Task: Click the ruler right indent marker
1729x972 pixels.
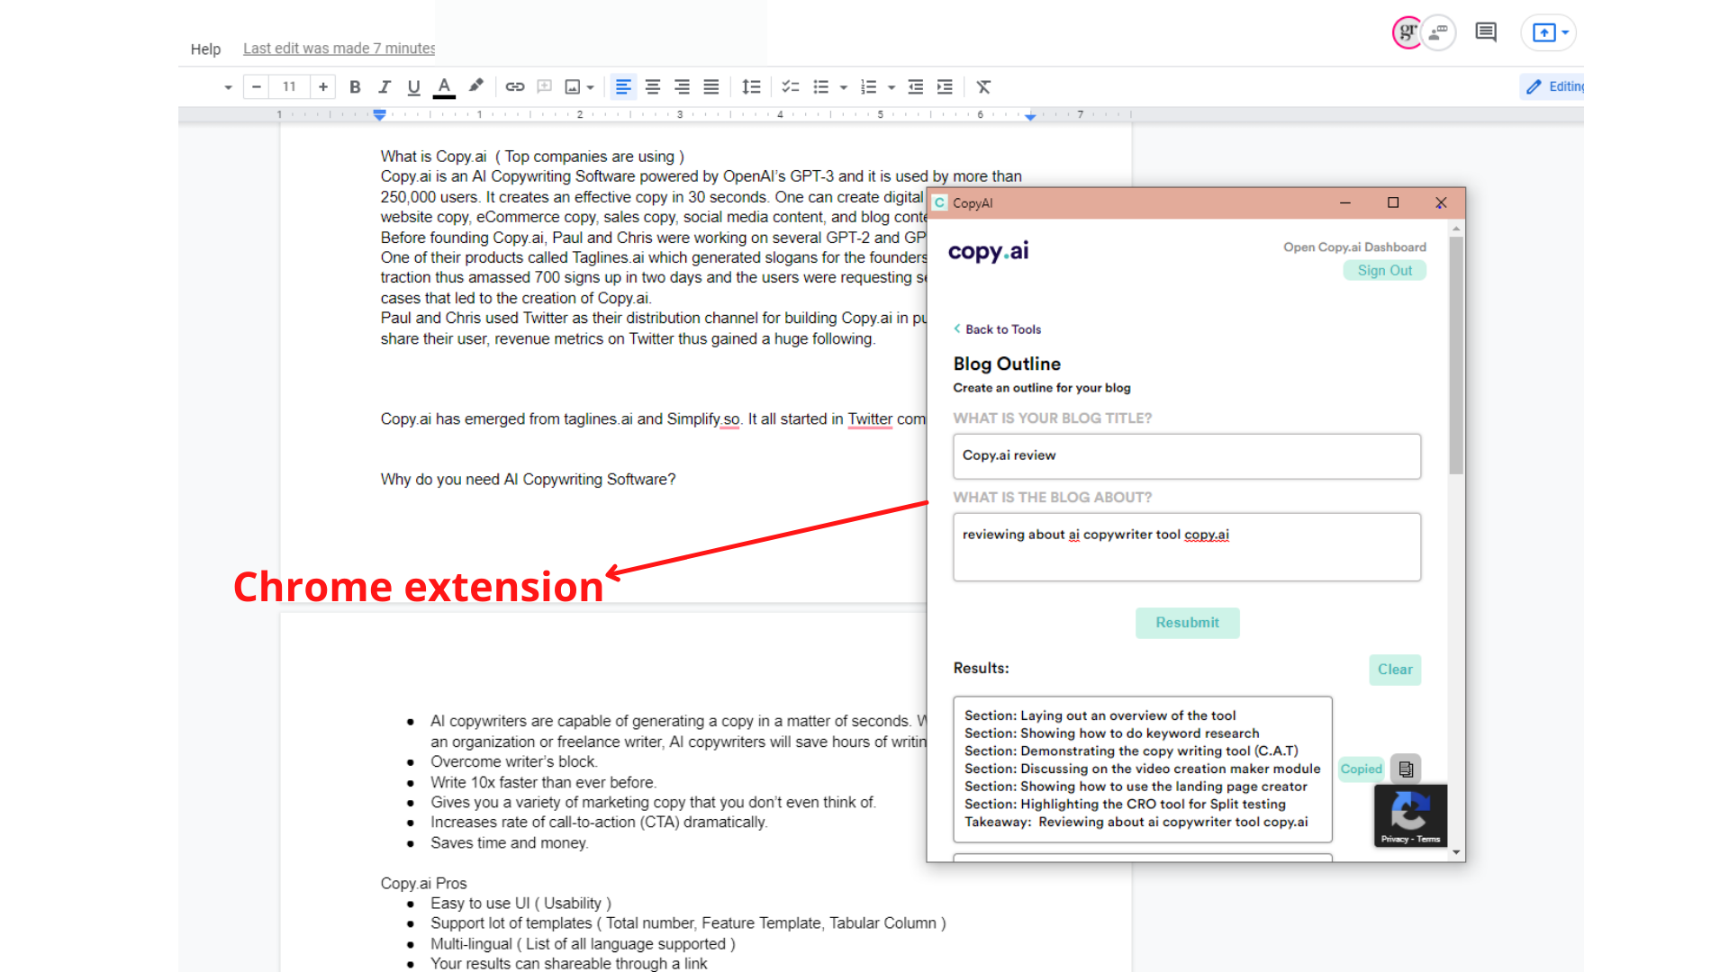Action: pyautogui.click(x=1030, y=116)
